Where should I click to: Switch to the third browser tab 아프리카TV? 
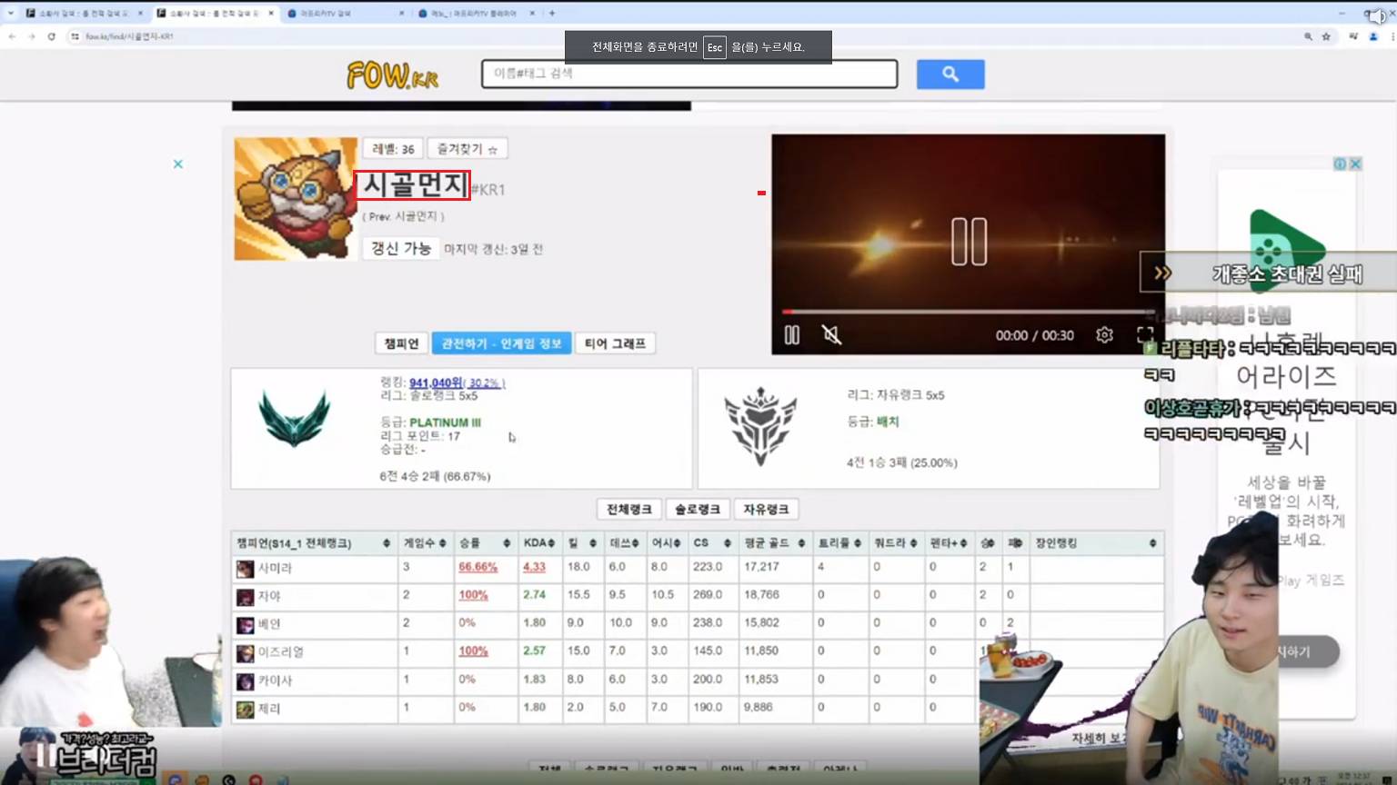click(x=344, y=14)
